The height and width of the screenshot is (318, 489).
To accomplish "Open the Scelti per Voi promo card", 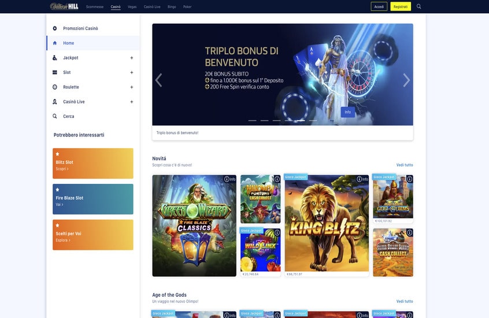I will [93, 235].
